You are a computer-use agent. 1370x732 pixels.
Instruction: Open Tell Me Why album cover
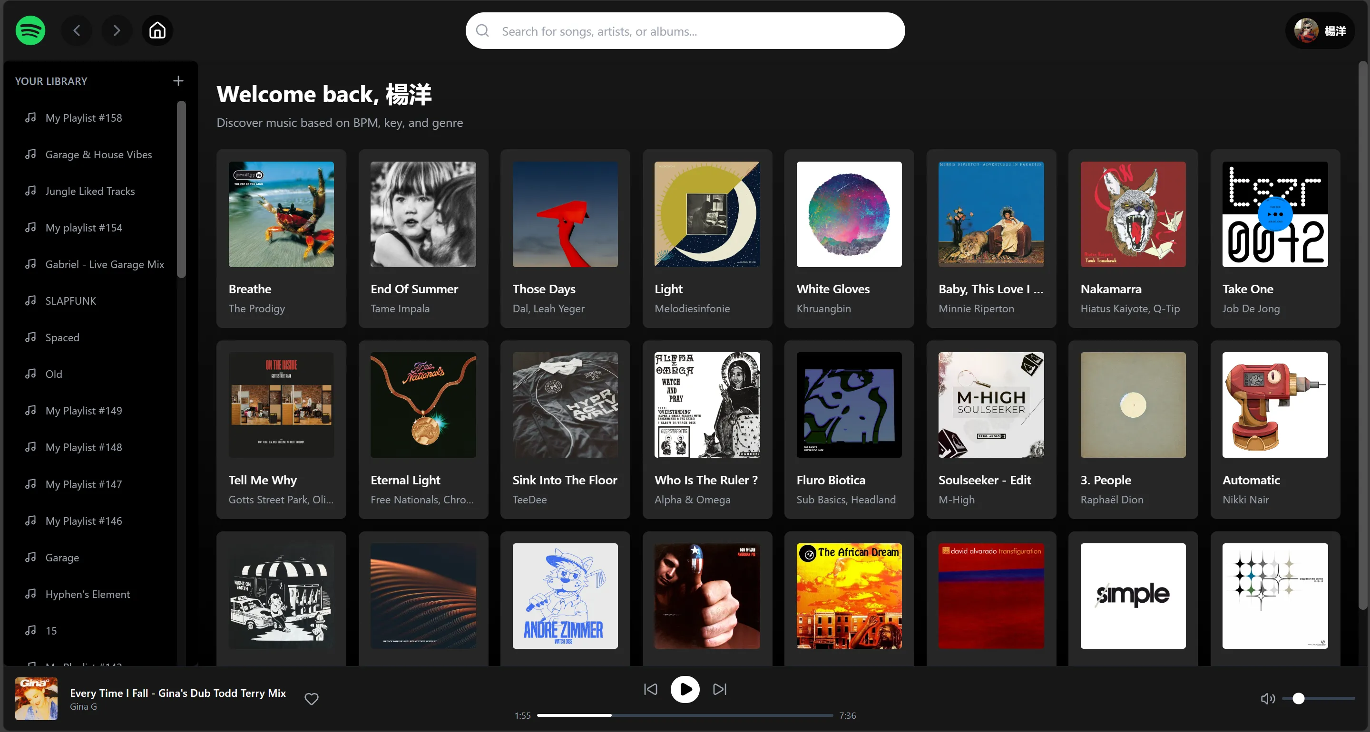point(281,405)
